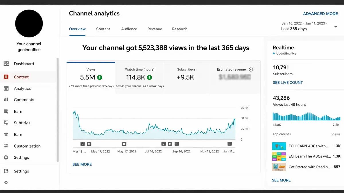Click the Earn icon directly below Subtitles

(x=6, y=134)
